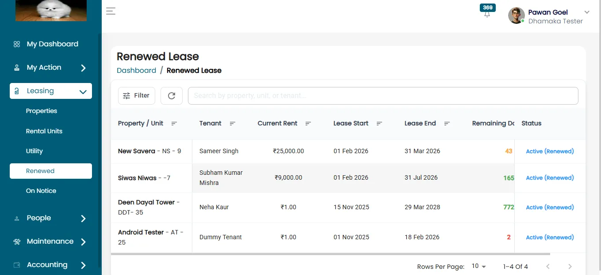Select On Notice submenu item

click(41, 191)
